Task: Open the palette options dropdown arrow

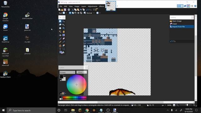Action: point(66,94)
